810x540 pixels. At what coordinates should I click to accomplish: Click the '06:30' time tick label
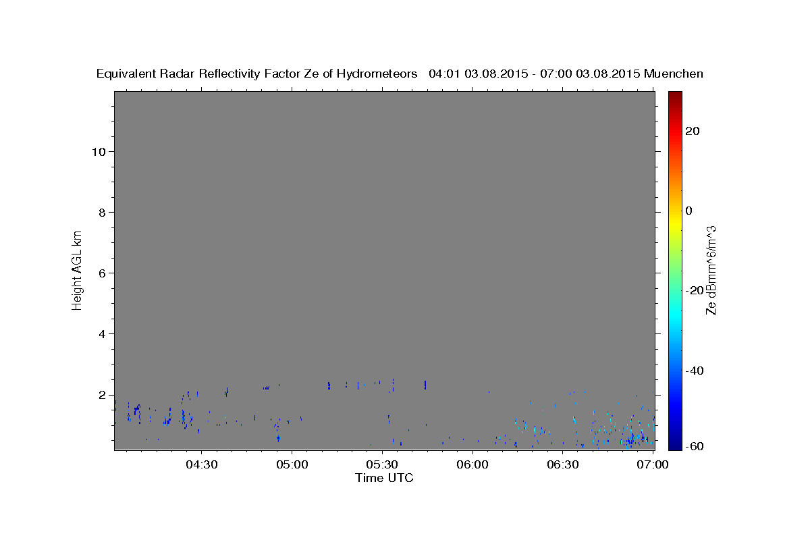point(563,464)
